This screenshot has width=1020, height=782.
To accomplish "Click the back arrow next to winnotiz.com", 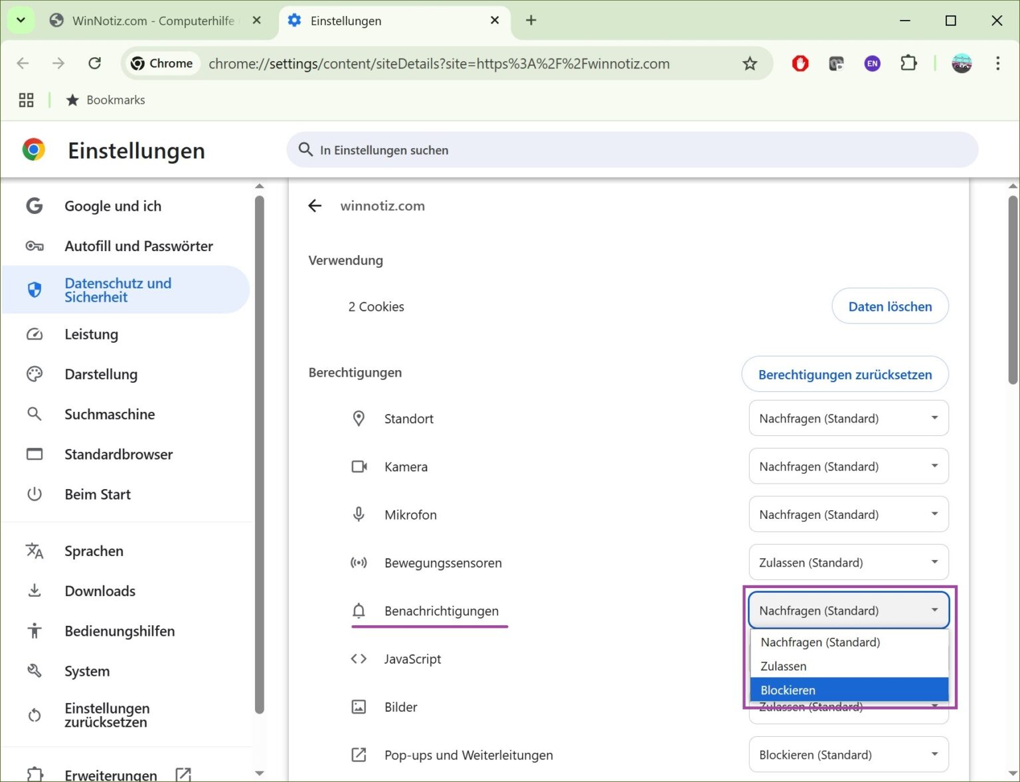I will coord(315,206).
